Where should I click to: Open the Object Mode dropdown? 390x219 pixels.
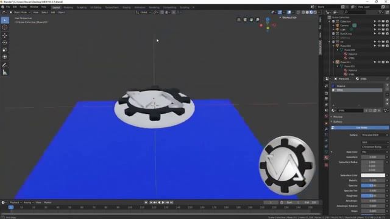coord(20,12)
